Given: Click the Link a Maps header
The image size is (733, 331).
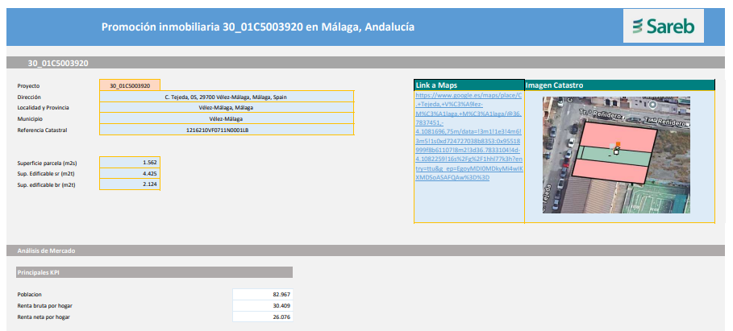Looking at the screenshot, I should pyautogui.click(x=469, y=85).
